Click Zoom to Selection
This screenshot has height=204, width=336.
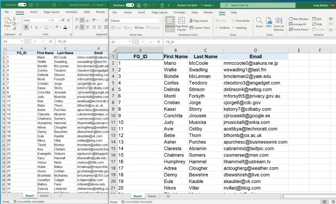(x=279, y=24)
